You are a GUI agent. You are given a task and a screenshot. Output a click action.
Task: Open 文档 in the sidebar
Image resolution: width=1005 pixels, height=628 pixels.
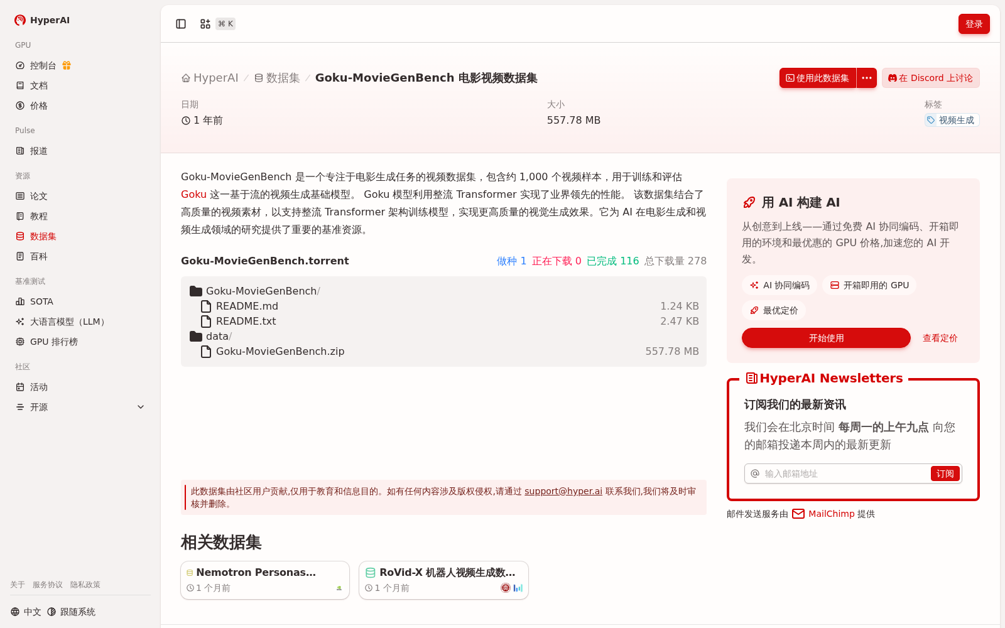click(x=80, y=85)
